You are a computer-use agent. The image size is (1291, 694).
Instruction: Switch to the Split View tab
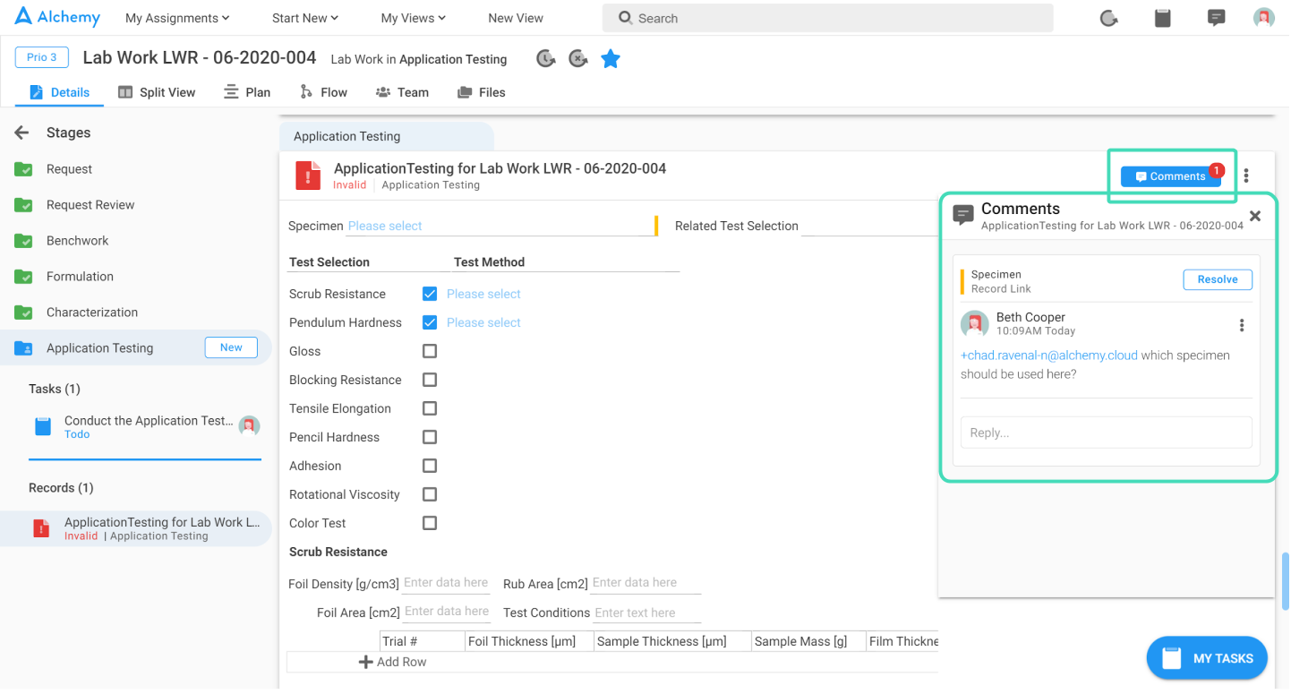pyautogui.click(x=157, y=92)
